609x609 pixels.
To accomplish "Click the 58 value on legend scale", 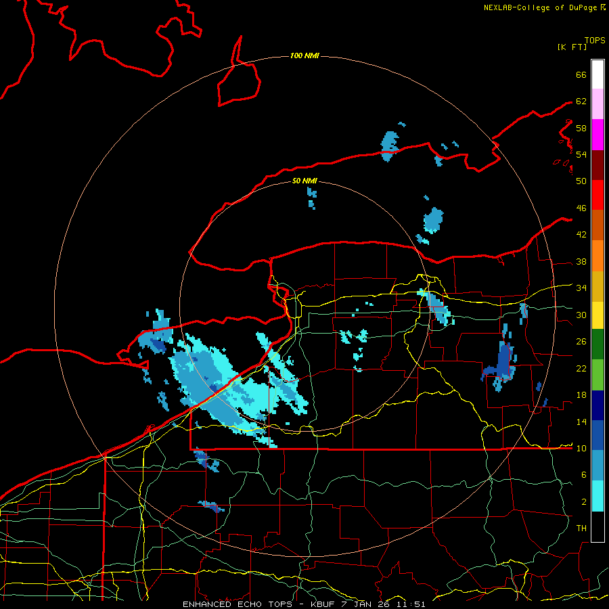I will coord(581,128).
